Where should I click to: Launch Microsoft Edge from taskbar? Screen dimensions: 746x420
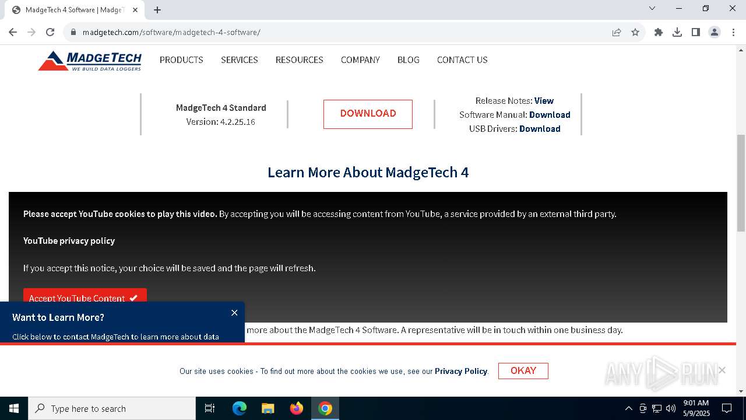point(240,408)
